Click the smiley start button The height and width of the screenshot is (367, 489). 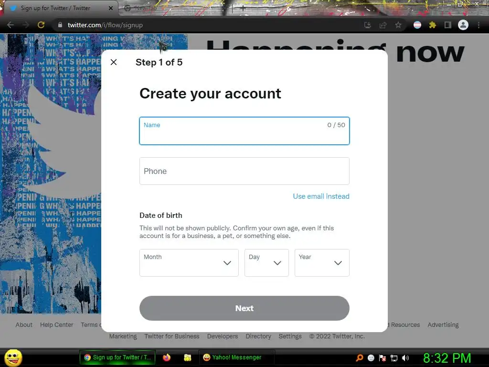[x=13, y=357]
